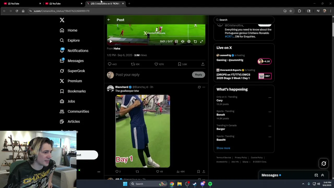Click the X logo in sidebar

[x=62, y=20]
